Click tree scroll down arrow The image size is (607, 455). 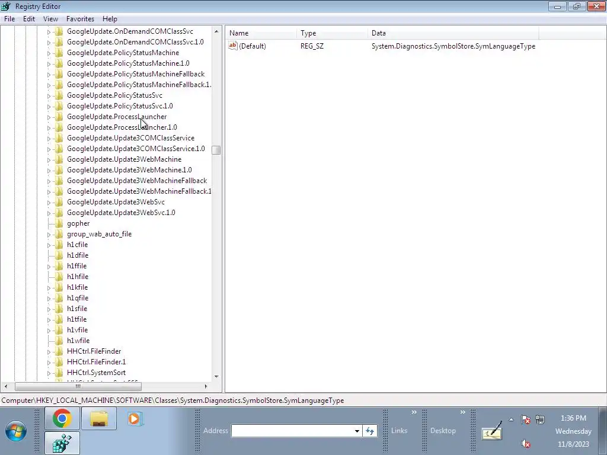[216, 376]
